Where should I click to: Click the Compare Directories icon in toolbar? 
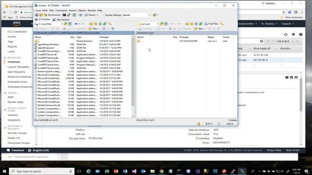click(x=37, y=15)
